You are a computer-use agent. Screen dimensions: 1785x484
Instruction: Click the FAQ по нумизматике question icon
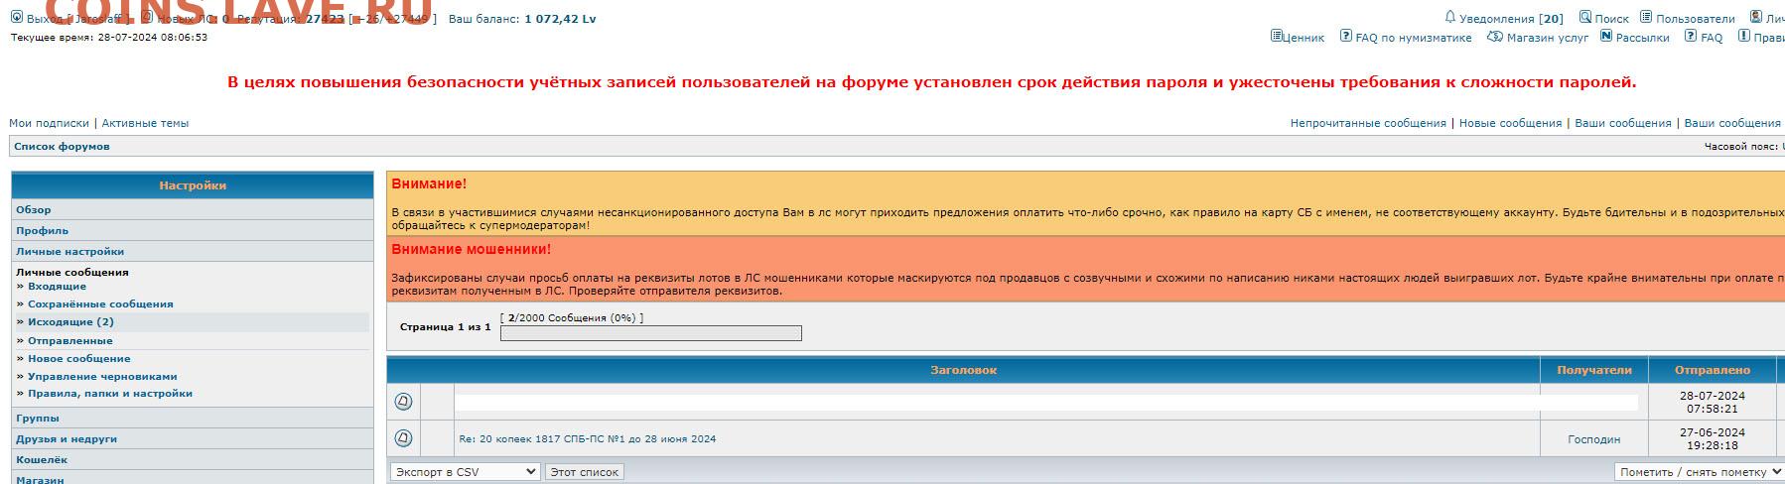[x=1346, y=37]
